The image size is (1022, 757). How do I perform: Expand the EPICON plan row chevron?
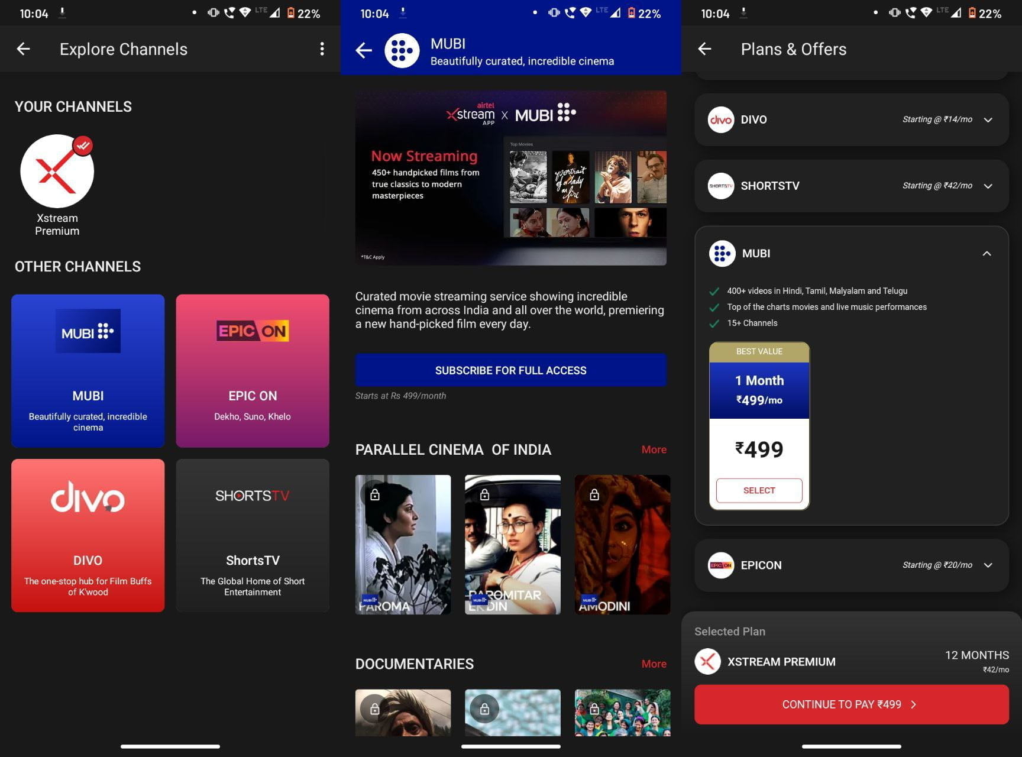point(988,565)
